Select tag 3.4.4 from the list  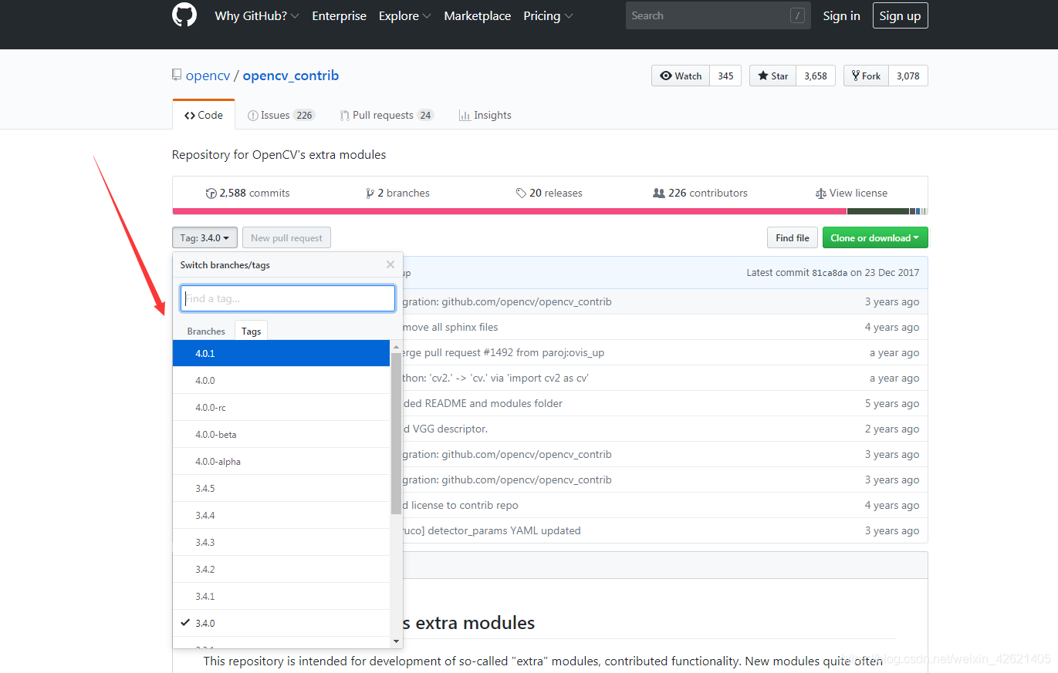pyautogui.click(x=282, y=515)
